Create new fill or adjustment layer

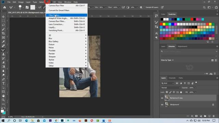[x=201, y=116]
